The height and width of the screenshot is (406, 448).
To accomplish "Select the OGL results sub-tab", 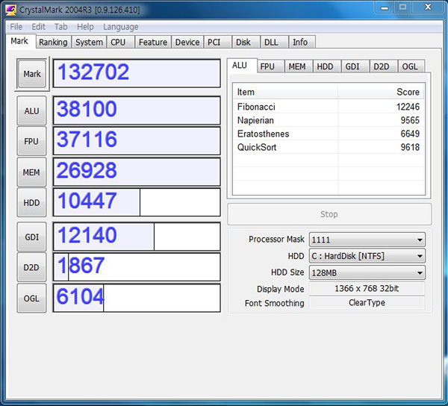I will click(x=411, y=66).
